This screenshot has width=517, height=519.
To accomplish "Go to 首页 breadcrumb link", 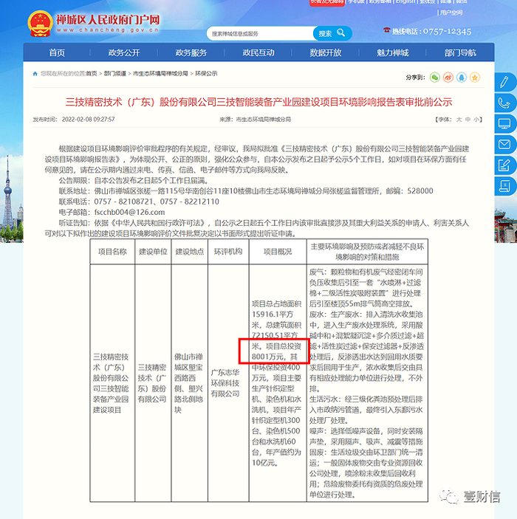I will pyautogui.click(x=92, y=74).
